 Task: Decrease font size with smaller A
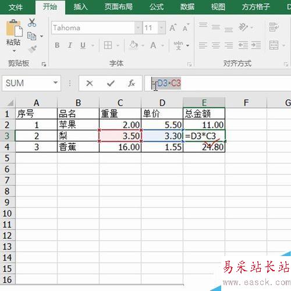186,28
